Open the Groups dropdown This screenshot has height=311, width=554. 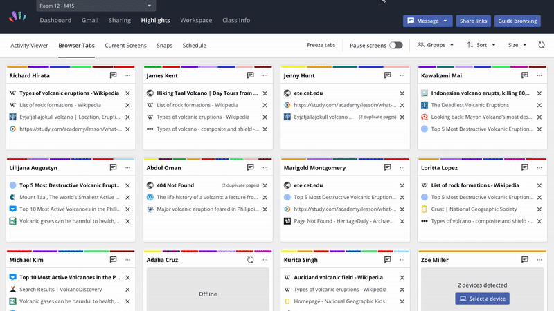[436, 45]
